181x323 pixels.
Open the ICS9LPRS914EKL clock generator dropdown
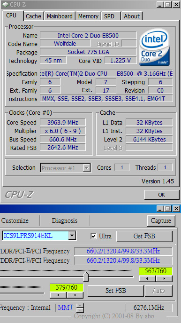72,236
